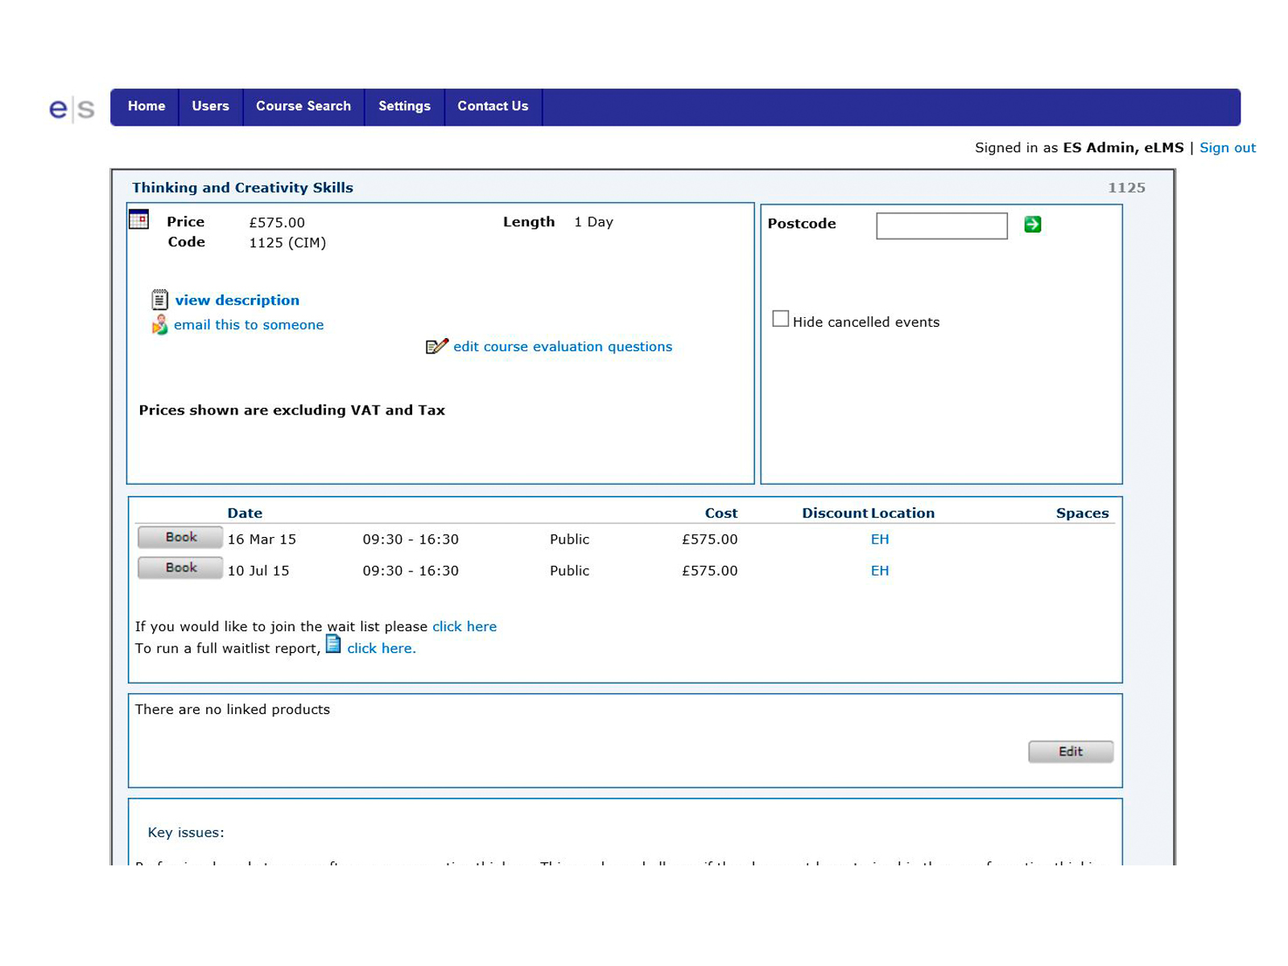Click Prices shown are excluding VAT text
Image resolution: width=1288 pixels, height=966 pixels.
tap(291, 410)
